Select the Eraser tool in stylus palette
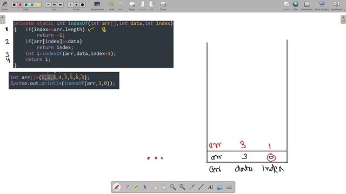Viewport: 346px width, 194px height. 126,187
